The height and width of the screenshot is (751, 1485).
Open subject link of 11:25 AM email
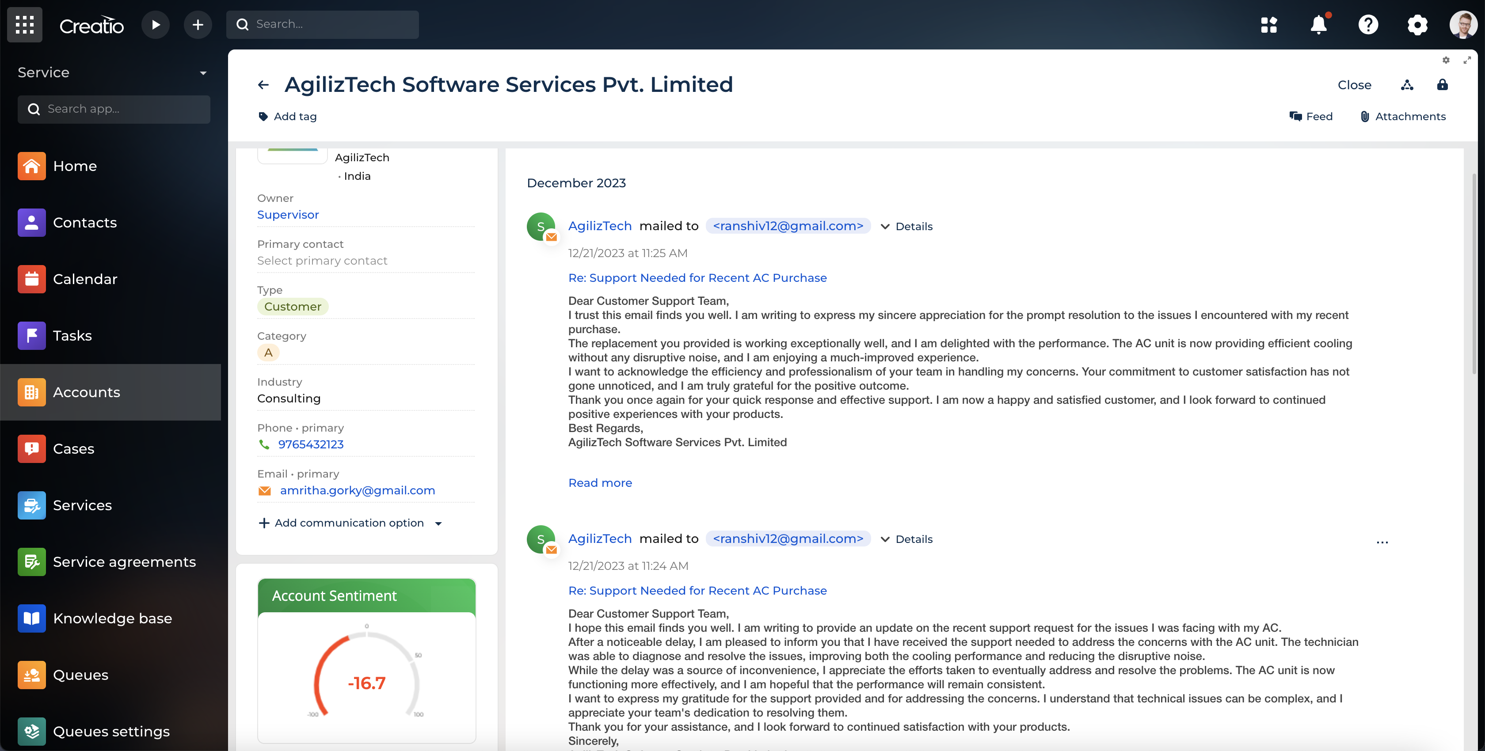[697, 278]
